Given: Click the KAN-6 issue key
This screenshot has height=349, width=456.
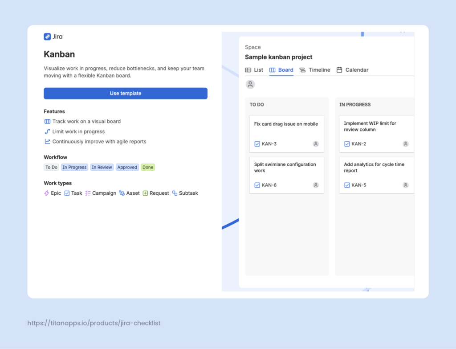Looking at the screenshot, I should 269,185.
